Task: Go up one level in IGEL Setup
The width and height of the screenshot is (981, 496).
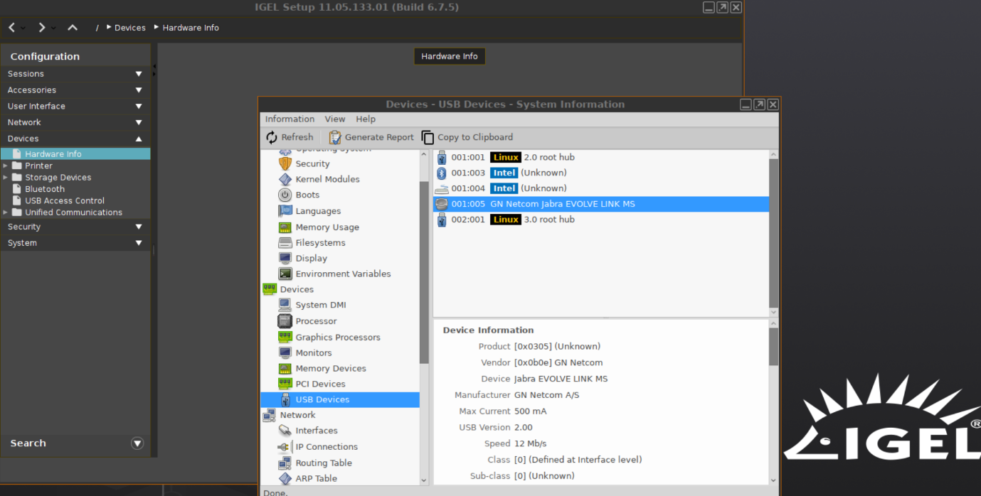Action: 73,28
